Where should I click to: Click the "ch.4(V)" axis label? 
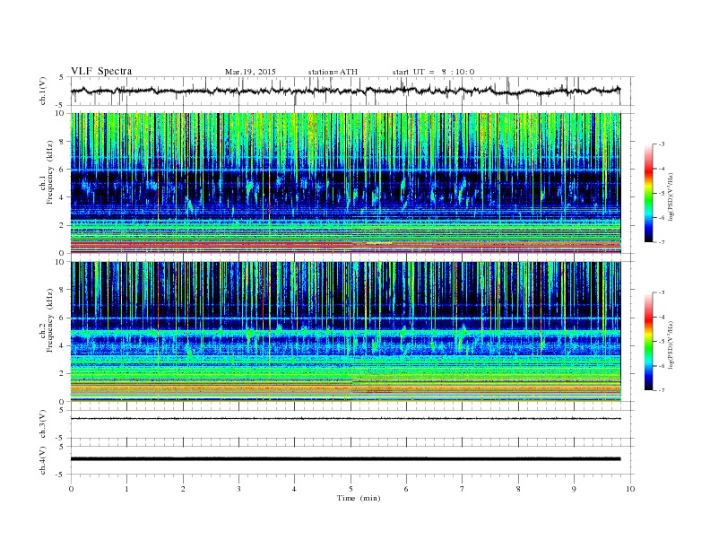(x=43, y=460)
